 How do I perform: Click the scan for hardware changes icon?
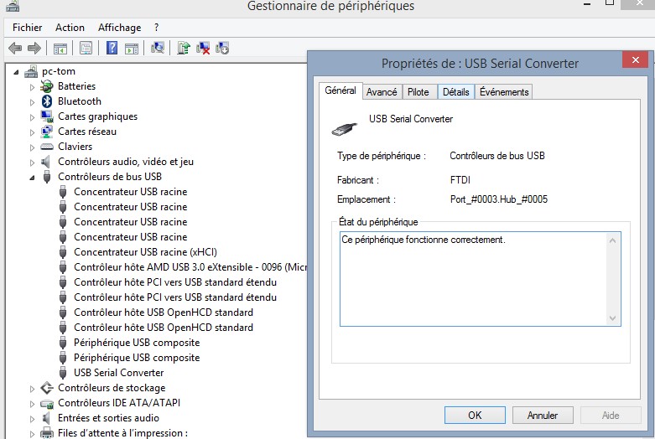click(x=157, y=48)
